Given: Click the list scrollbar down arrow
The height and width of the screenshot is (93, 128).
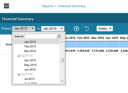Looking at the screenshot, I should click(62, 81).
